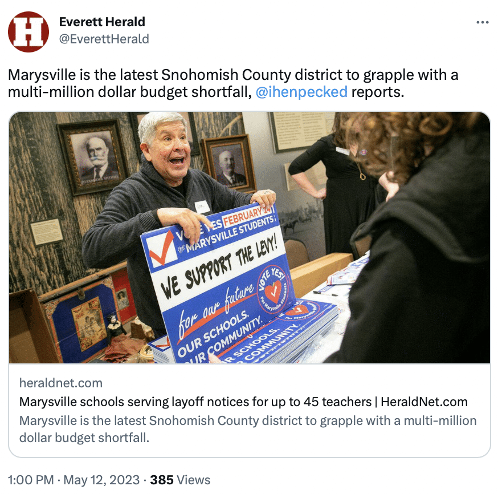
Task: Click the word 'reports.' in the tweet text
Action: coord(378,92)
